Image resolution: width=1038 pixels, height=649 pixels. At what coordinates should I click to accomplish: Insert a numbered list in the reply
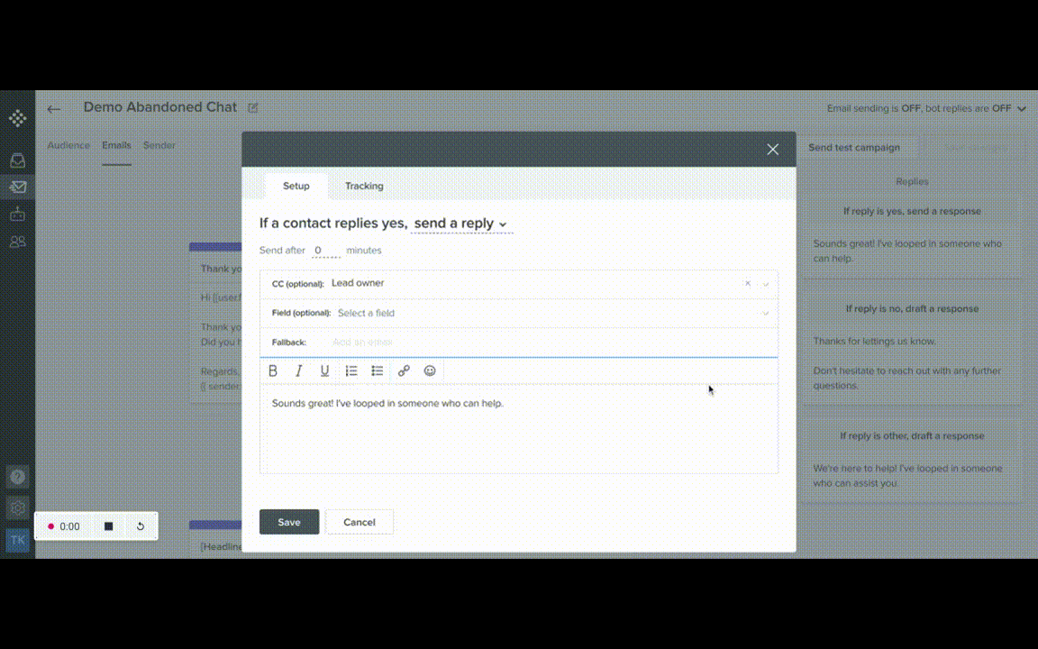coord(351,370)
